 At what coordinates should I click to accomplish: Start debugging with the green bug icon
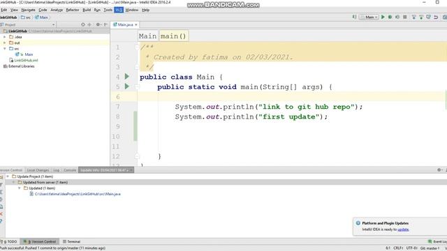[x=390, y=17]
